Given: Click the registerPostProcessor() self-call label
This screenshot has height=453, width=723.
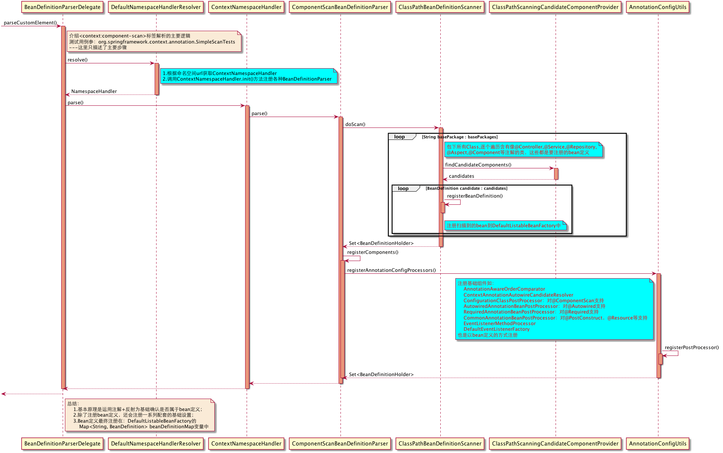Looking at the screenshot, I should (x=691, y=348).
